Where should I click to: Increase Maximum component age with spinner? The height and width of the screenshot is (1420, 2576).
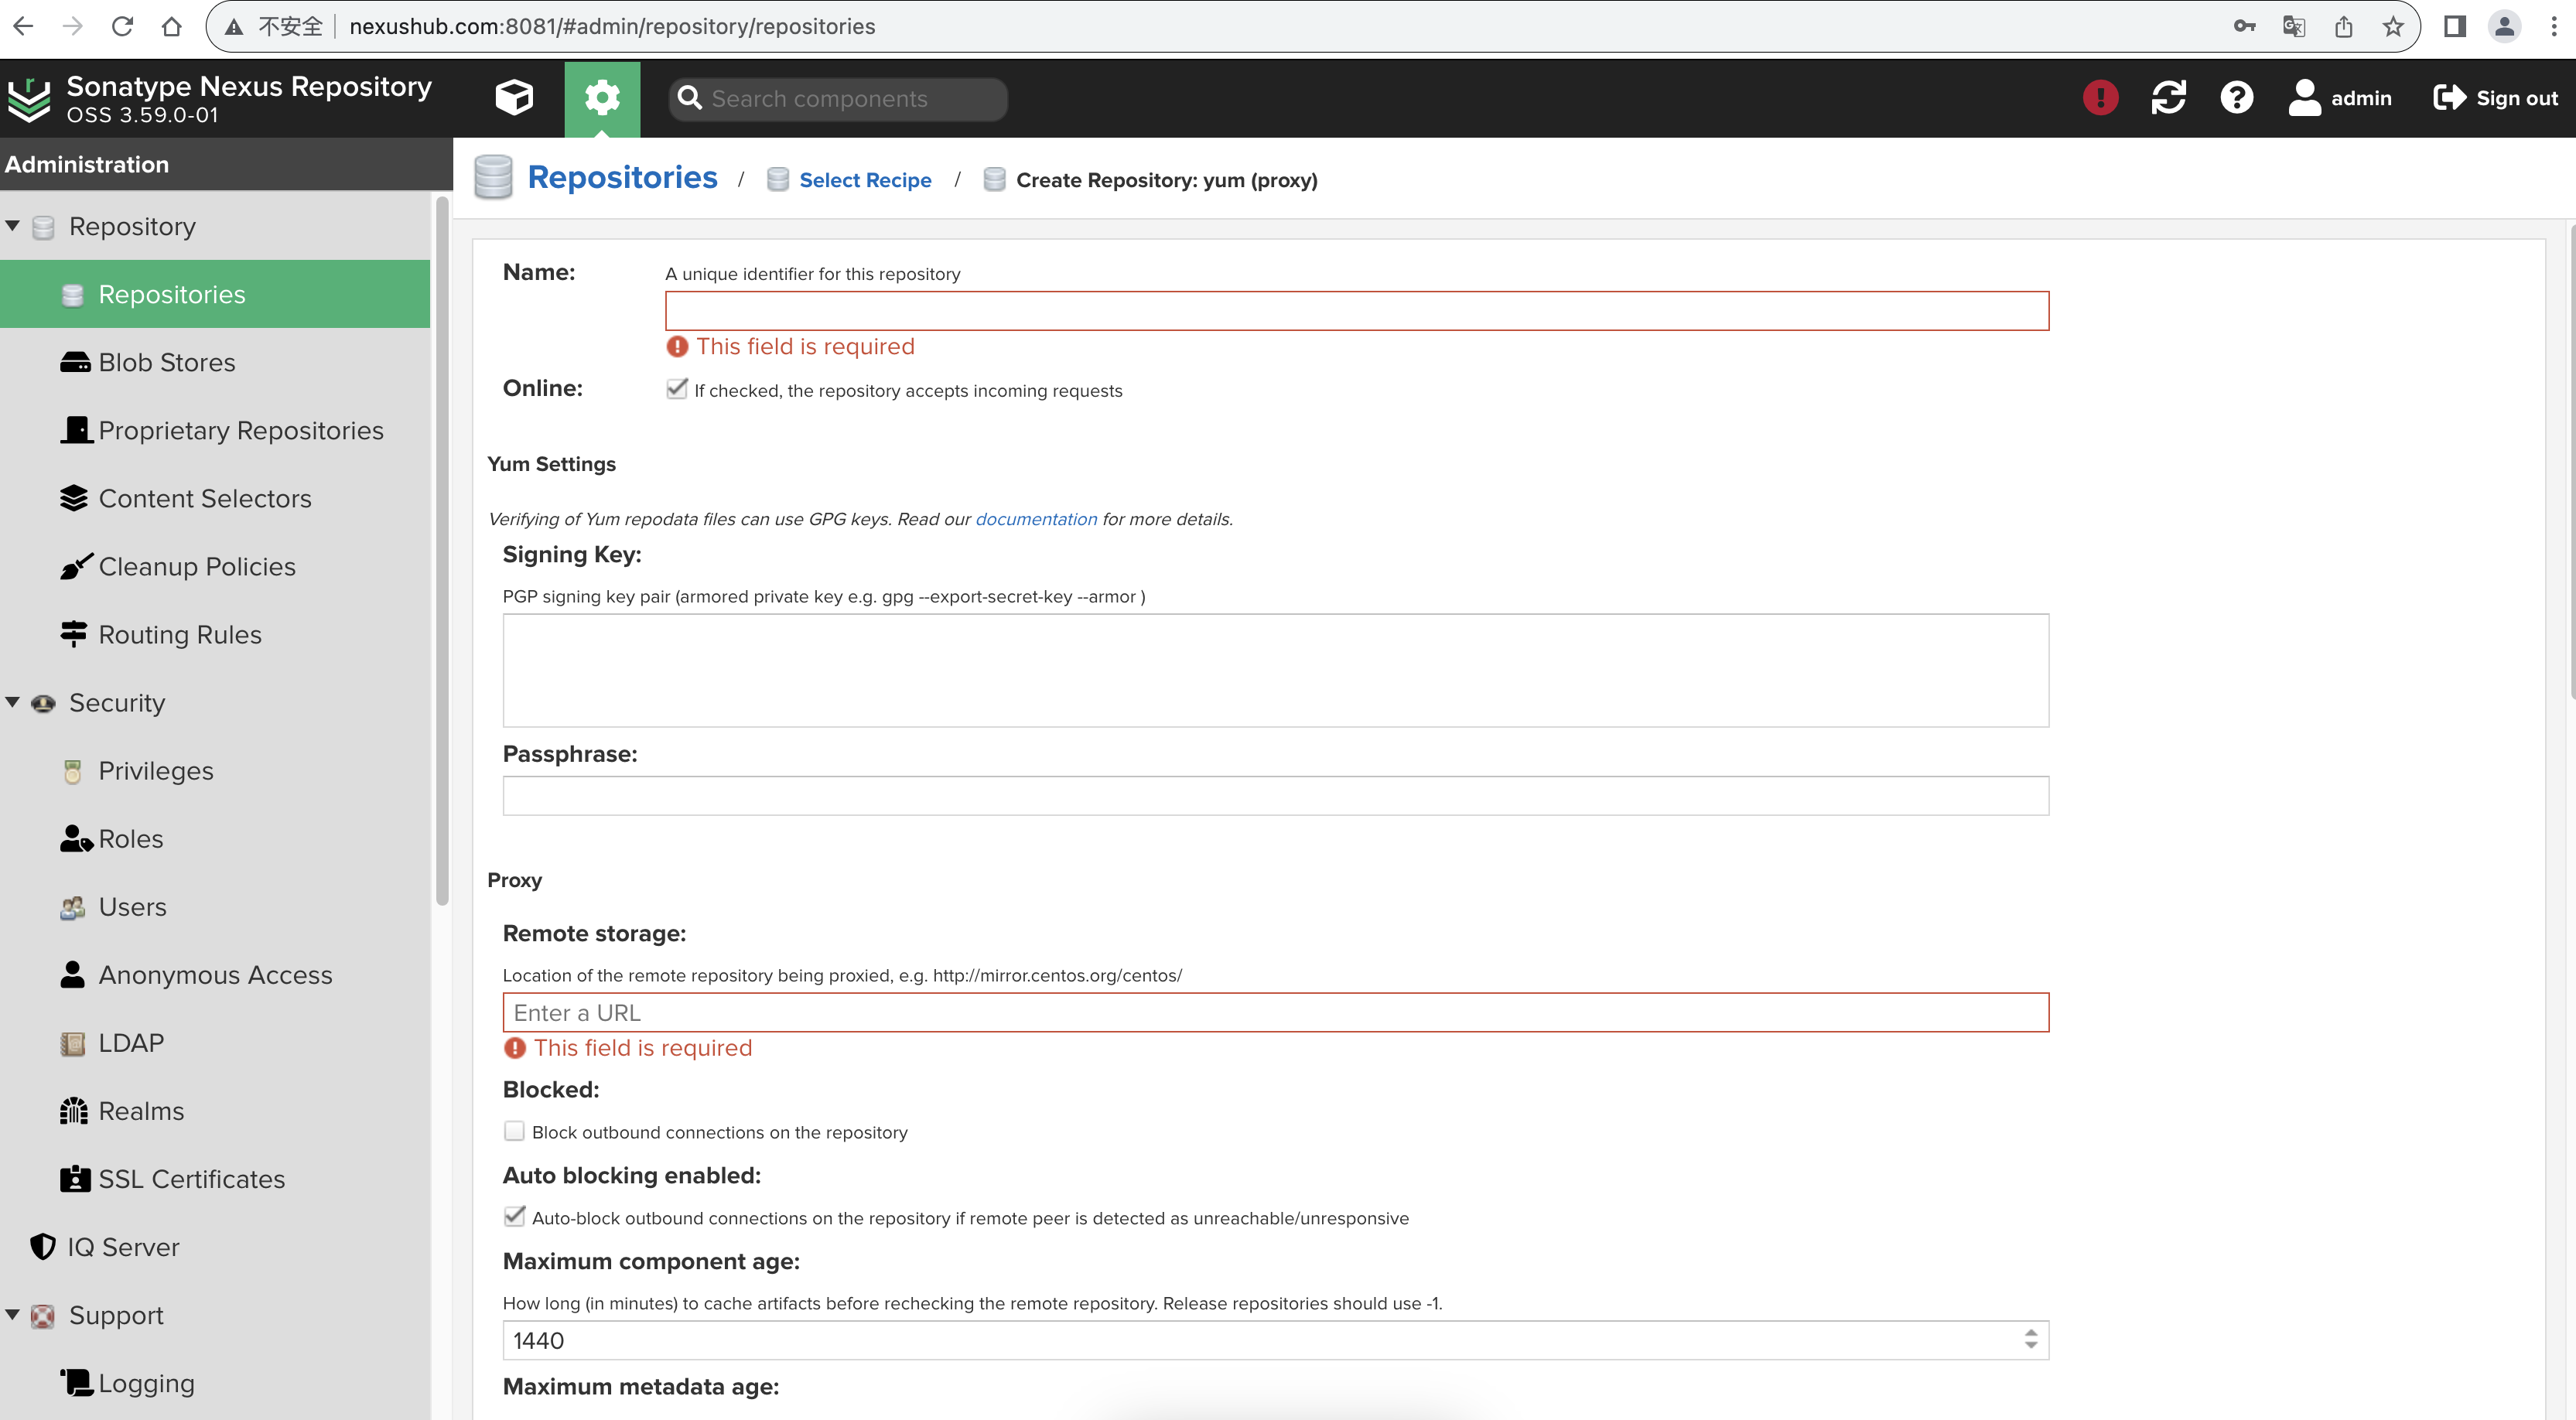(x=2031, y=1333)
